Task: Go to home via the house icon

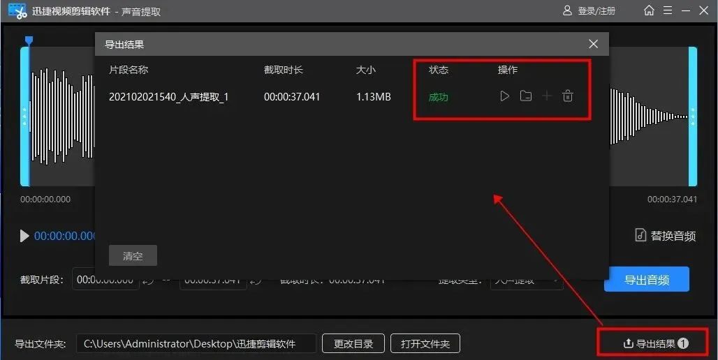Action: click(649, 10)
